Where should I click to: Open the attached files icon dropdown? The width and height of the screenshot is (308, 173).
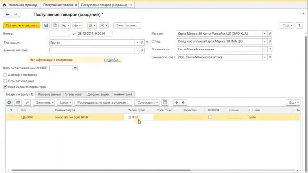point(103,25)
